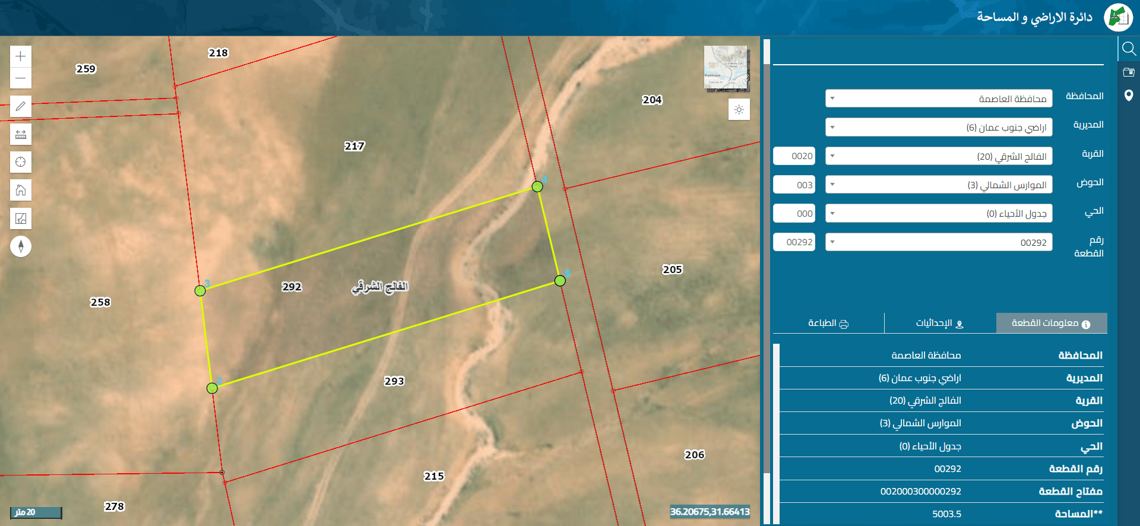Zoom out with the minus button
Image resolution: width=1140 pixels, height=526 pixels.
(x=21, y=78)
